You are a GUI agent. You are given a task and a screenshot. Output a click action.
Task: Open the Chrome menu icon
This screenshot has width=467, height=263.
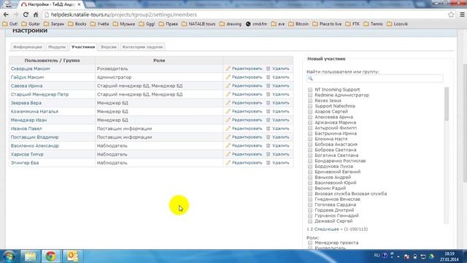(462, 15)
